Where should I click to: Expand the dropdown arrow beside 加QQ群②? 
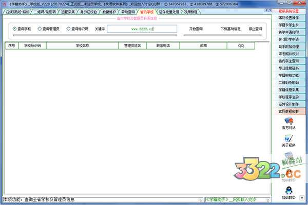pos(302,198)
